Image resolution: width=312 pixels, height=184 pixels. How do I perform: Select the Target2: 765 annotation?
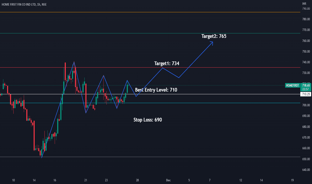[214, 36]
